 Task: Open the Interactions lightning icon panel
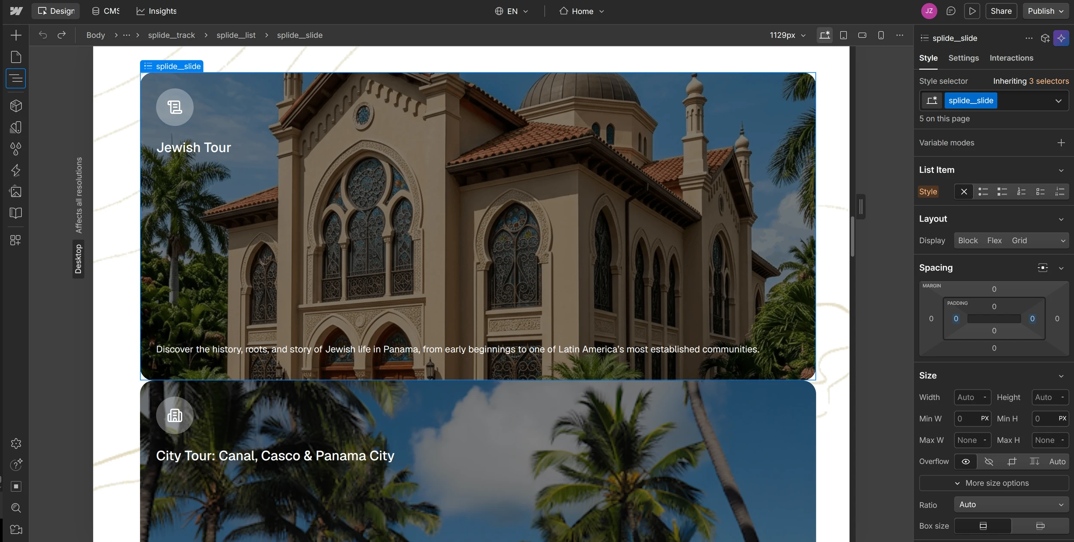(x=16, y=170)
